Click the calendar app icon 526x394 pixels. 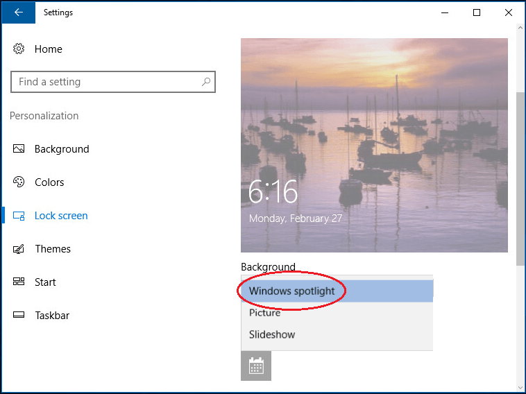click(256, 366)
